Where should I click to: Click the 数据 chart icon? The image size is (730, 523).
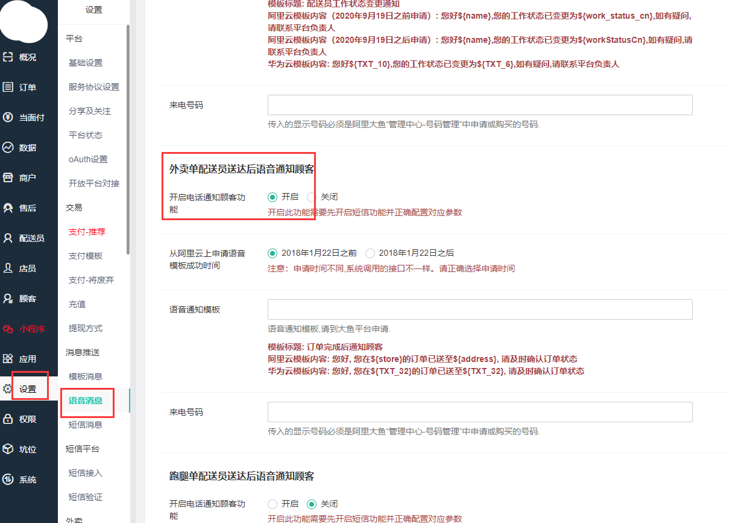[8, 148]
